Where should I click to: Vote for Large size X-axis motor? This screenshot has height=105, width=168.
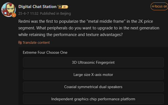[93, 75]
